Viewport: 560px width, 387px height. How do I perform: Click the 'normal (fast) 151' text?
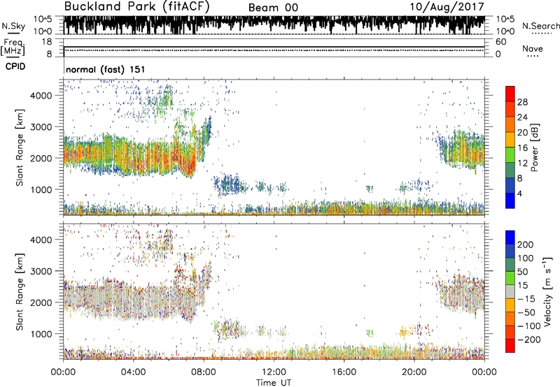(106, 69)
